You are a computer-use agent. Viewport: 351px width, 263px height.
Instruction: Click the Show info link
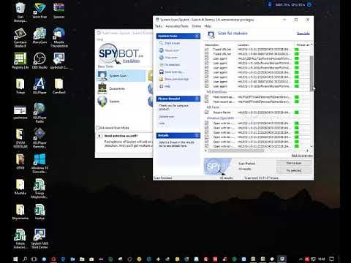pos(303,34)
